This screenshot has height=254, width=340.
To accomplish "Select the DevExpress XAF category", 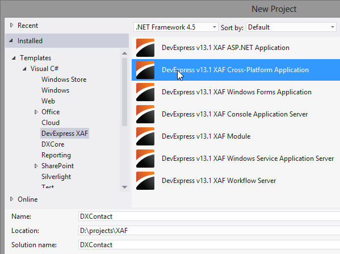I will tap(65, 134).
